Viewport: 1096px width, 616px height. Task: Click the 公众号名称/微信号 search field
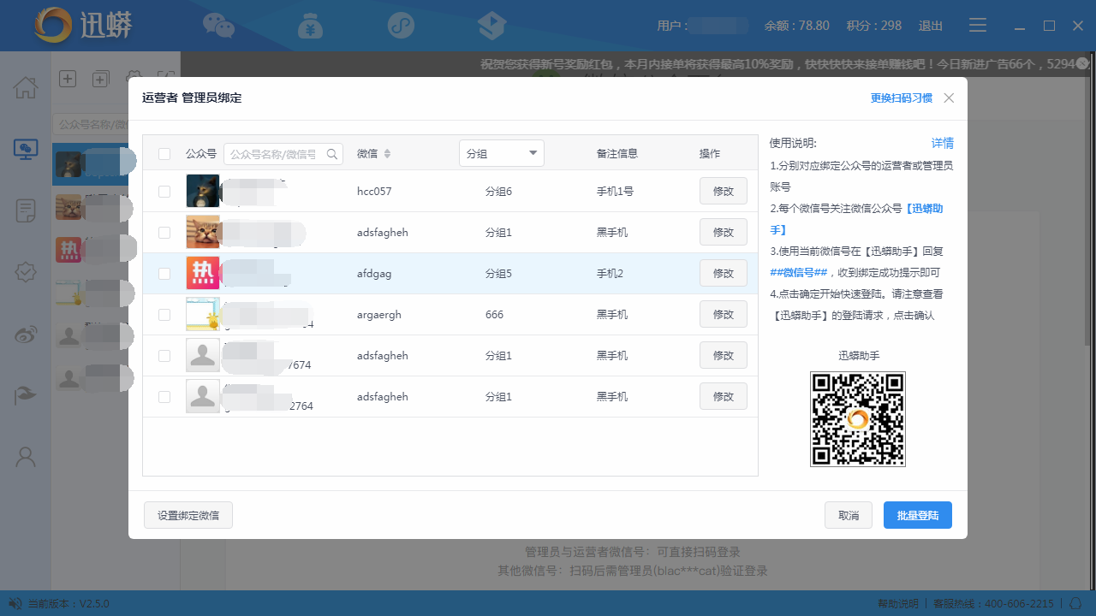(x=274, y=154)
